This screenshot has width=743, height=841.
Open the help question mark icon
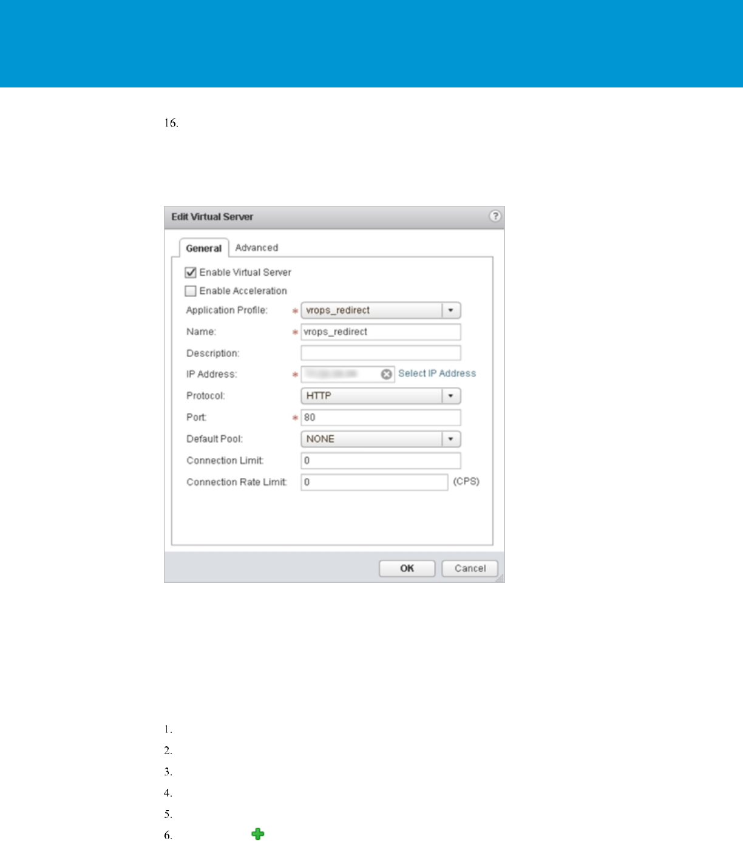(495, 216)
